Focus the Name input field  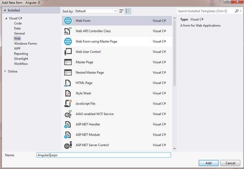tap(104, 155)
